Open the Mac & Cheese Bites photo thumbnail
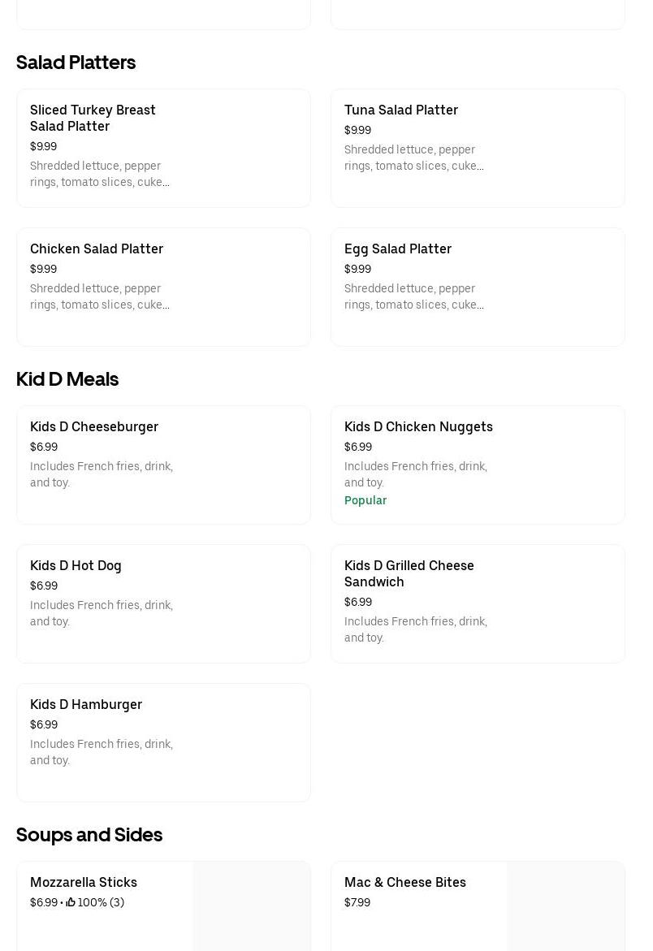The width and height of the screenshot is (653, 951). pos(565,906)
